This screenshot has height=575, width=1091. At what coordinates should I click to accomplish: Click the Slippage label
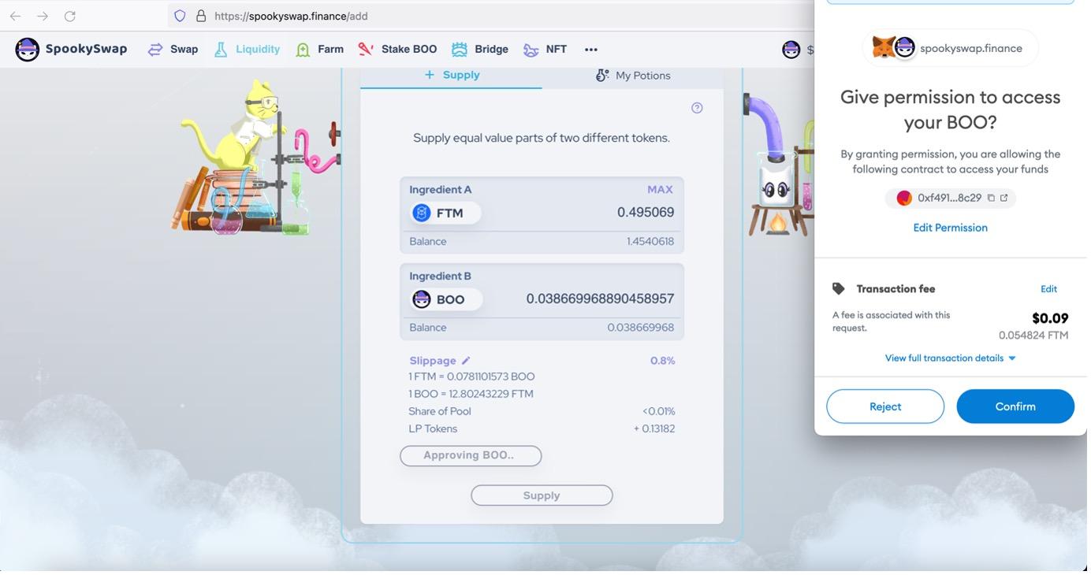point(433,361)
